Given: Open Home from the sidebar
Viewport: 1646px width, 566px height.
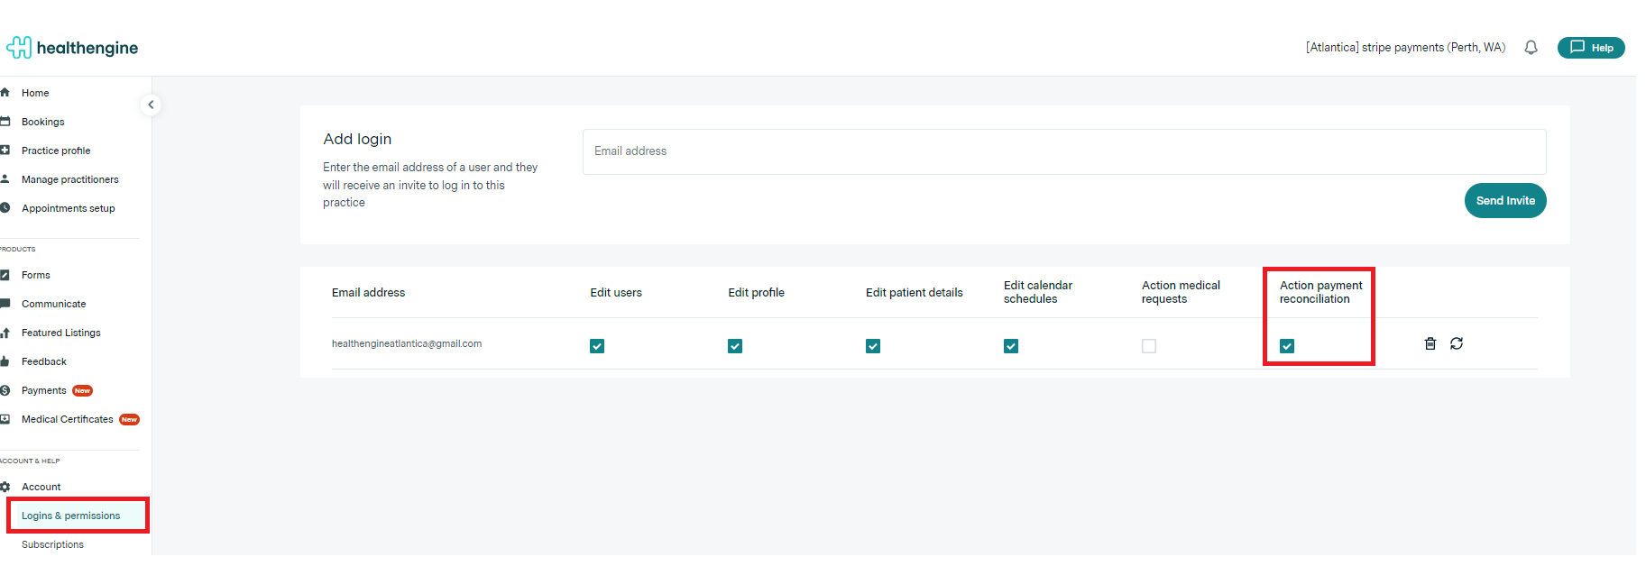Looking at the screenshot, I should click(35, 93).
